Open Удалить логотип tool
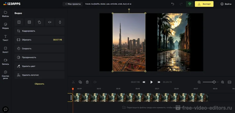The image size is (235, 113). [x=39, y=75]
